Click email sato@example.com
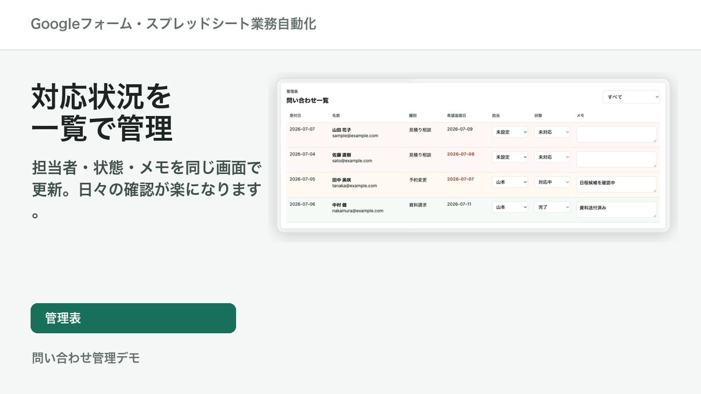Image resolution: width=701 pixels, height=394 pixels. point(352,161)
